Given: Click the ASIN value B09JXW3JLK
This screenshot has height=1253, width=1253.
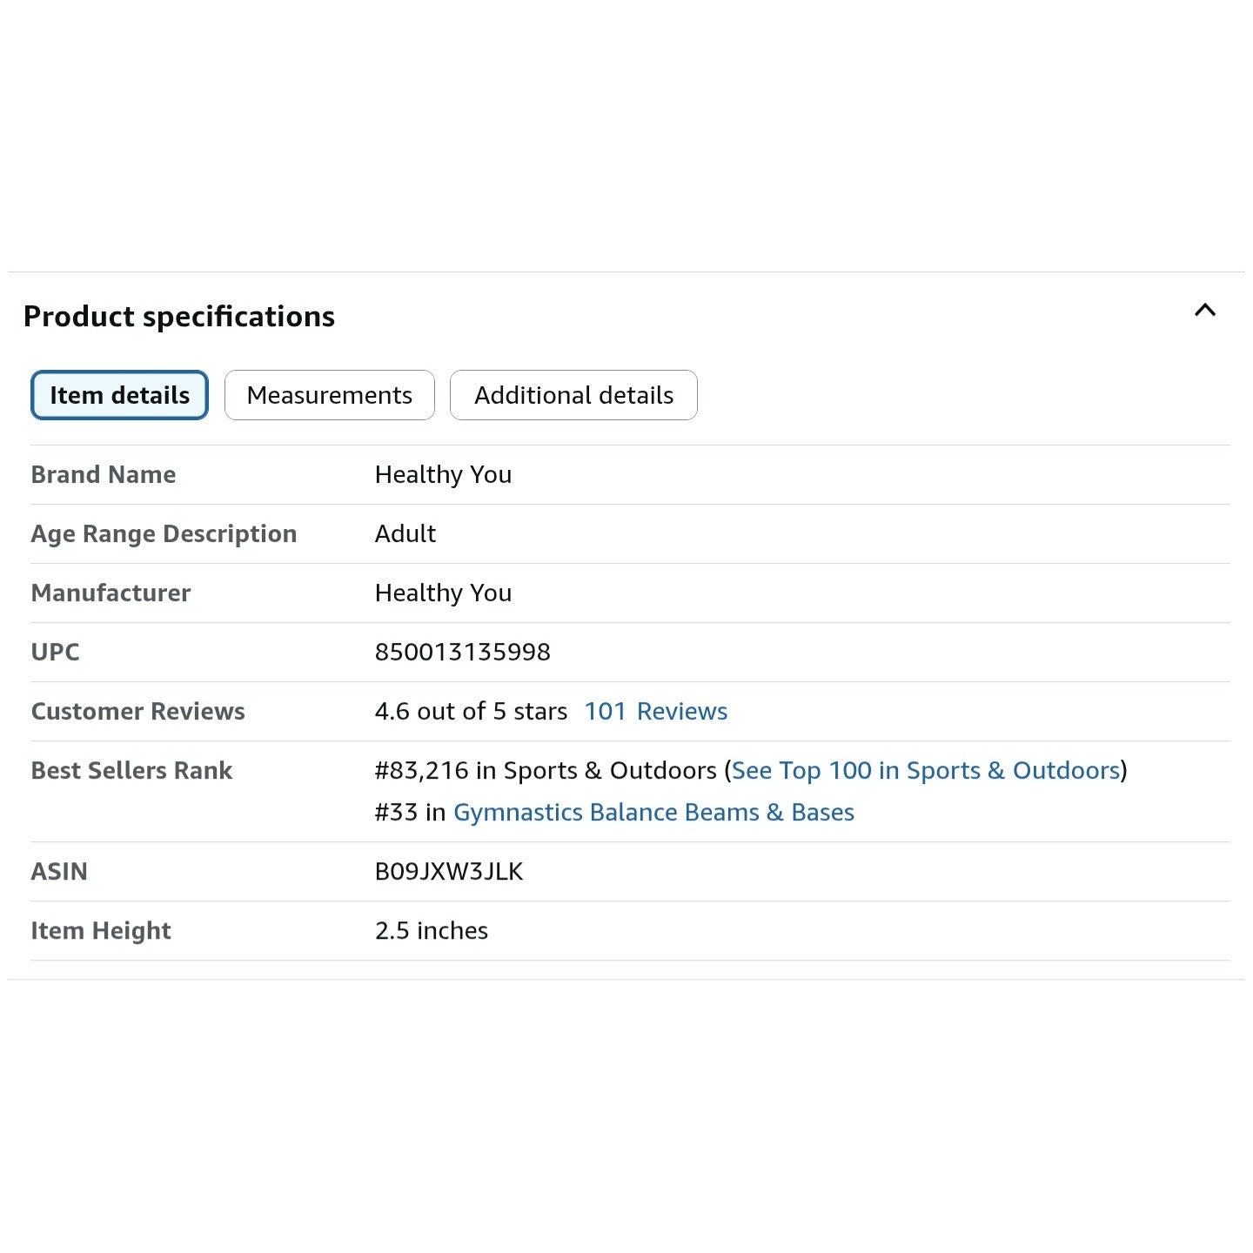Looking at the screenshot, I should click(x=449, y=871).
